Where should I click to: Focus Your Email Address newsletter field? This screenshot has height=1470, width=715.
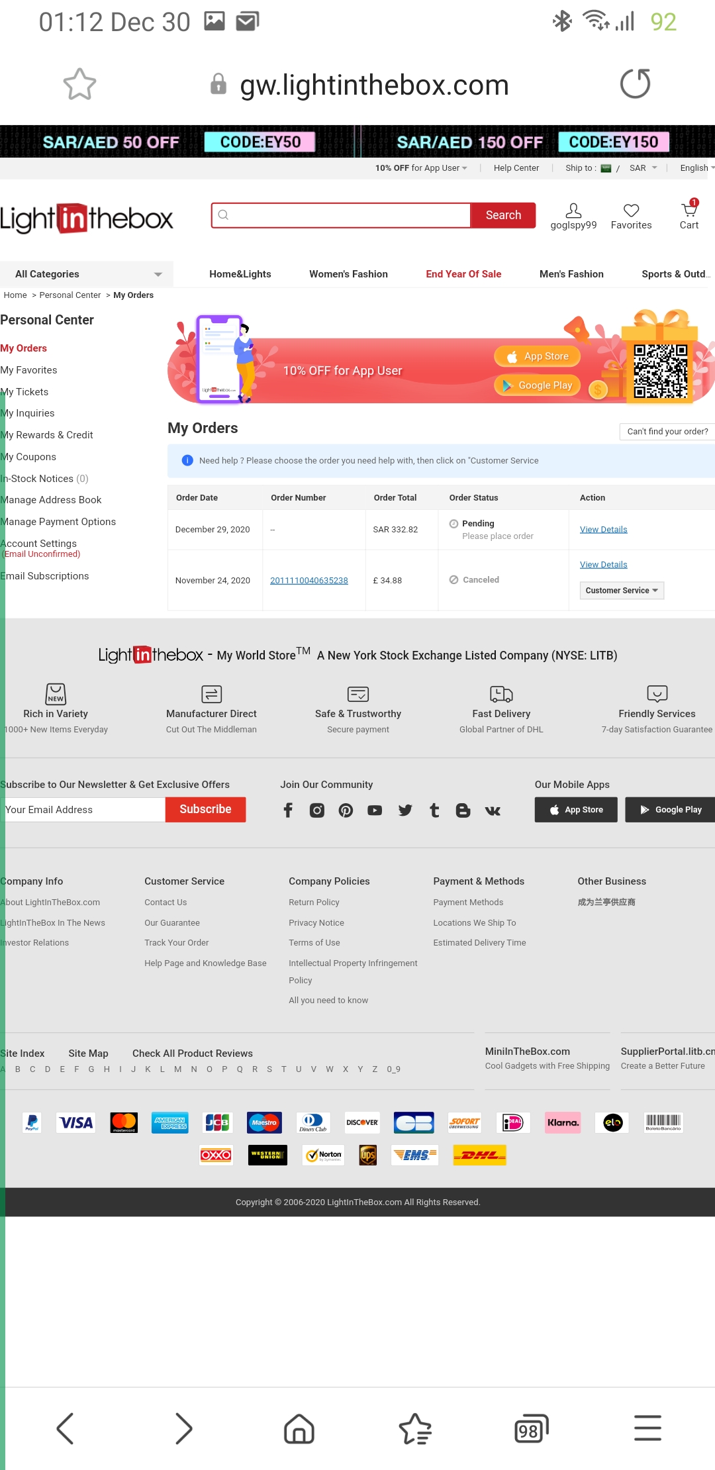[x=83, y=809]
